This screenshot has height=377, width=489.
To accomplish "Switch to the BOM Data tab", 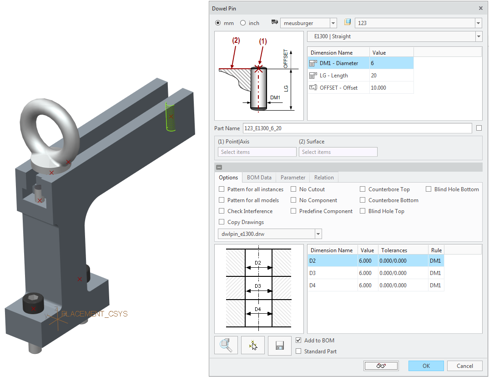I will (259, 177).
